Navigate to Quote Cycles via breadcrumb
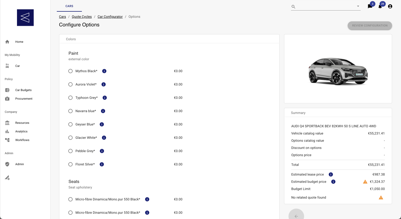This screenshot has height=219, width=401. click(82, 16)
